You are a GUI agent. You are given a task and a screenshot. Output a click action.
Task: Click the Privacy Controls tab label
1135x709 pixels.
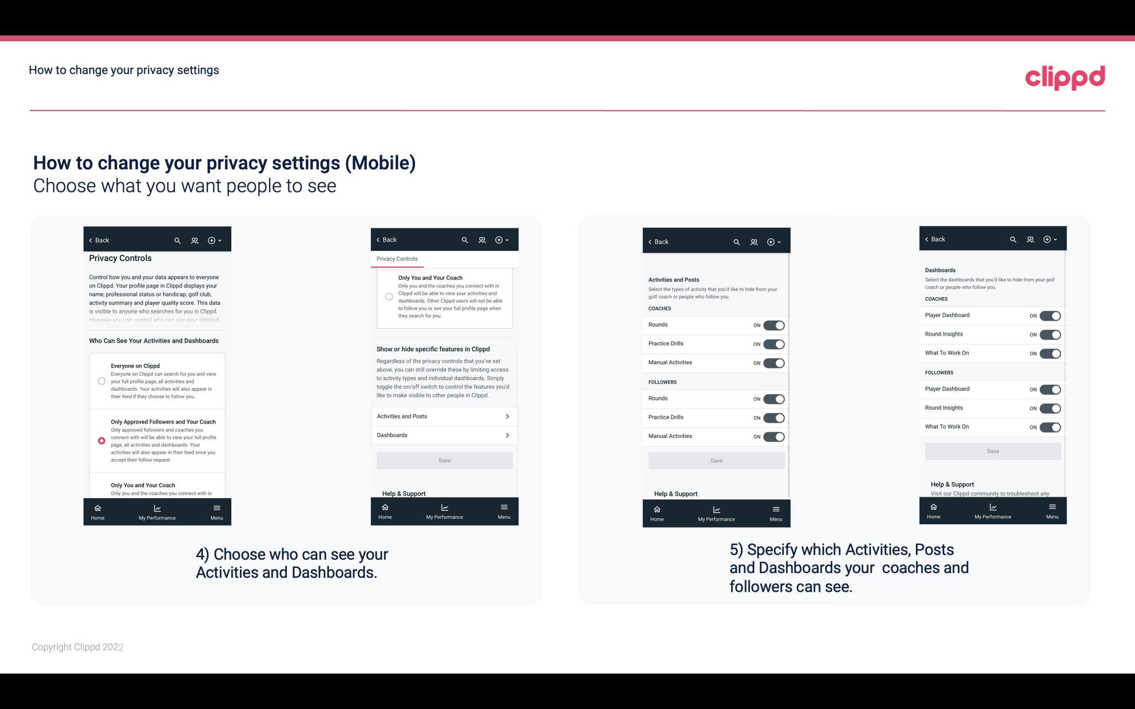click(397, 259)
